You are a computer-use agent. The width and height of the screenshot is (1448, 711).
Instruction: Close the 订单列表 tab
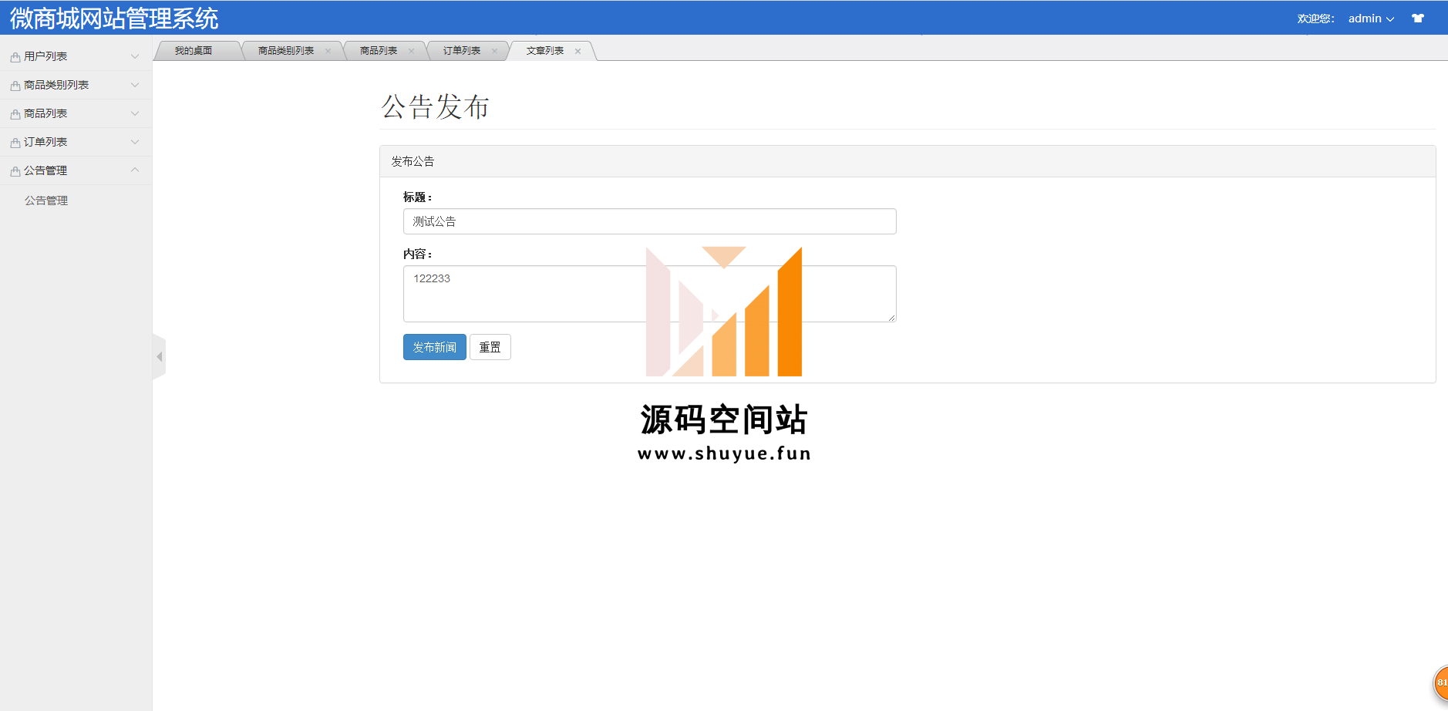[494, 51]
